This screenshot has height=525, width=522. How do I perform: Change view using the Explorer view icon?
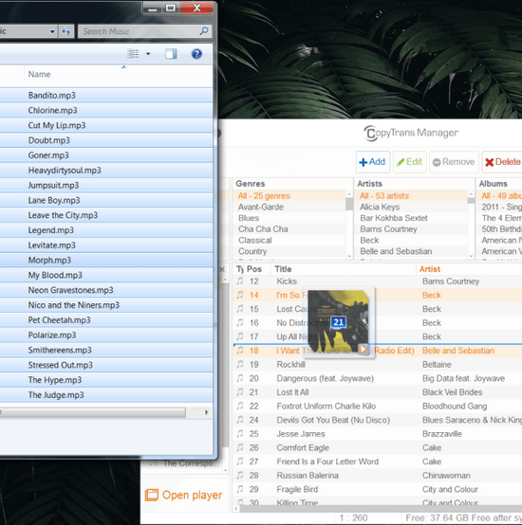tap(133, 54)
